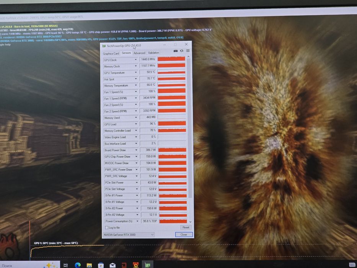Open the Memory Temperature dropdown arrow
The width and height of the screenshot is (357, 268).
(136, 85)
